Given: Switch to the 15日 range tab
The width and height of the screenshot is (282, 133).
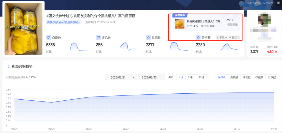Looking at the screenshot, I should (191, 77).
